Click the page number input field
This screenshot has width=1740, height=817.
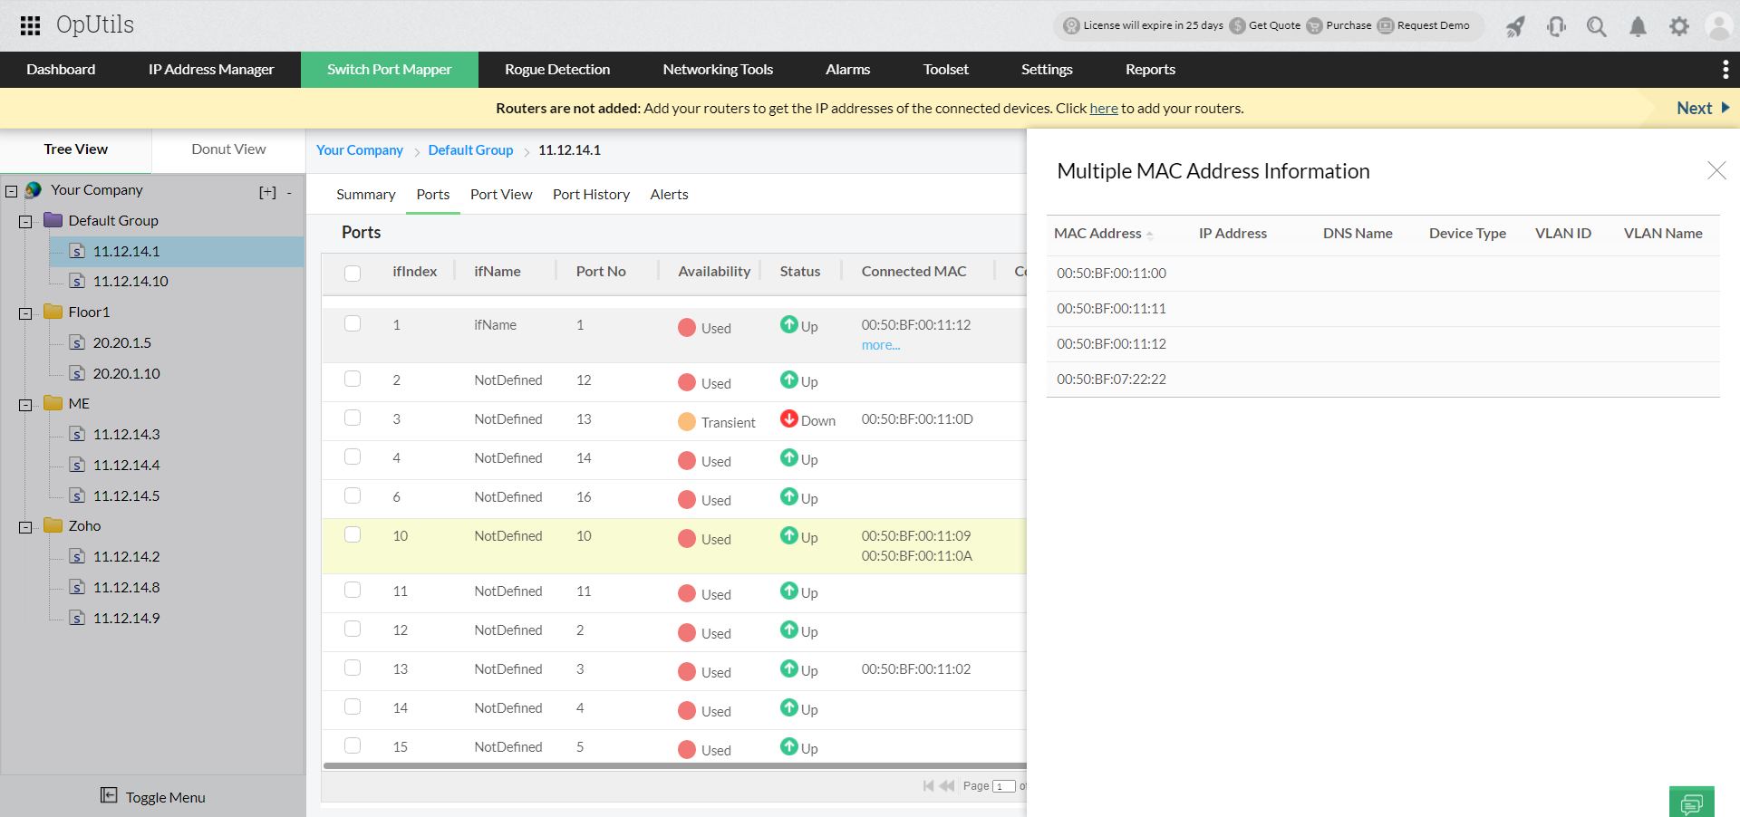point(1002,786)
